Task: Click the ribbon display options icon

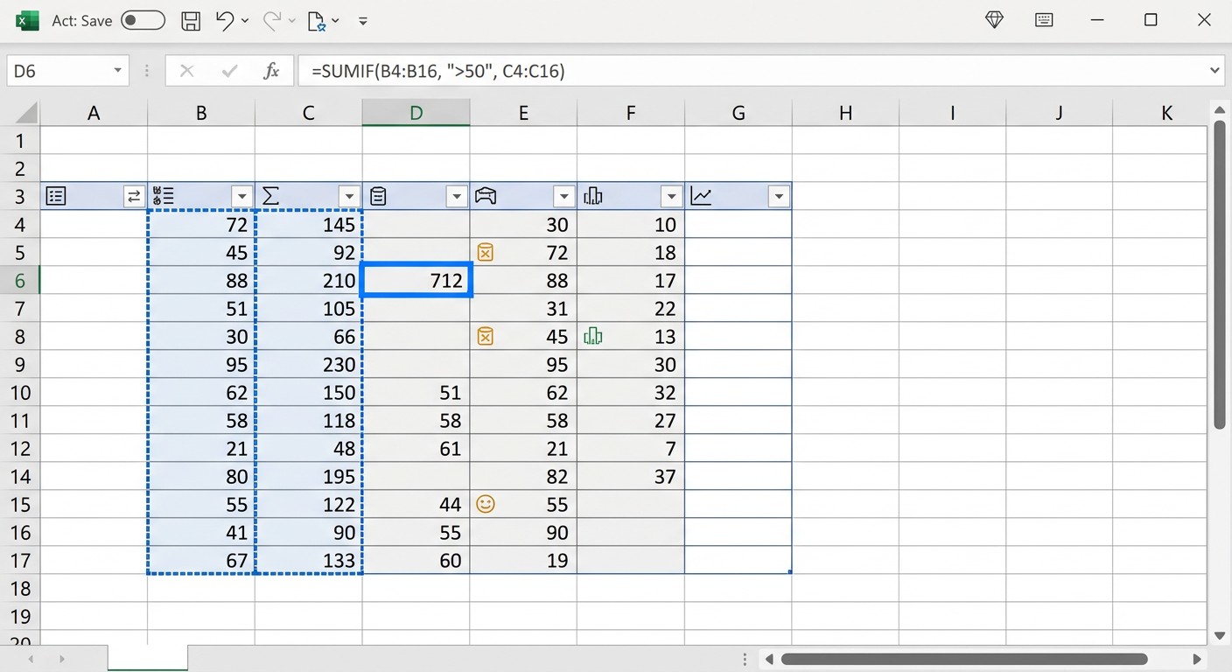Action: (1044, 20)
